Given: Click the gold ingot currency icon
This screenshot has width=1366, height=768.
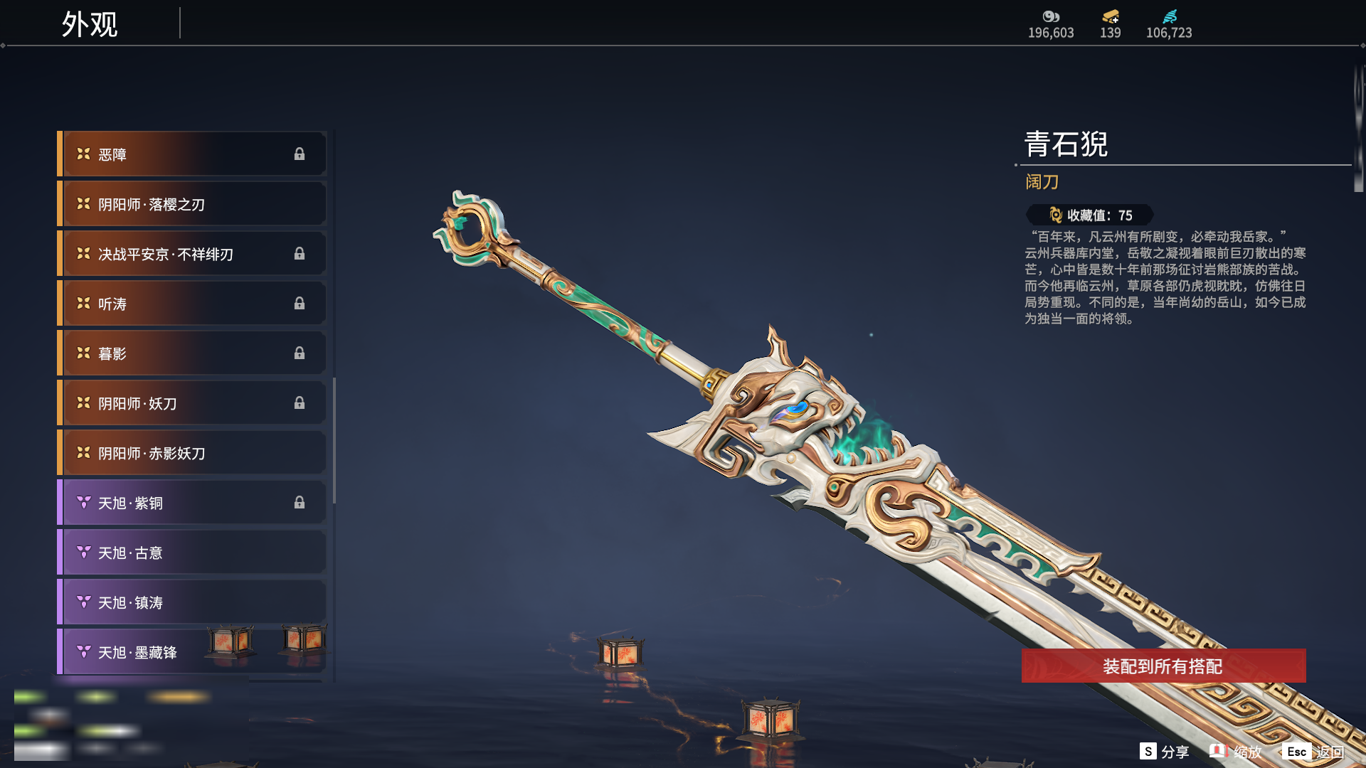Looking at the screenshot, I should (1111, 16).
